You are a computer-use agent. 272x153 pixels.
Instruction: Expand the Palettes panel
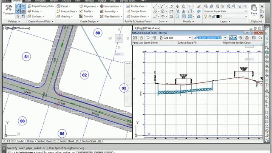pyautogui.click(x=14, y=22)
